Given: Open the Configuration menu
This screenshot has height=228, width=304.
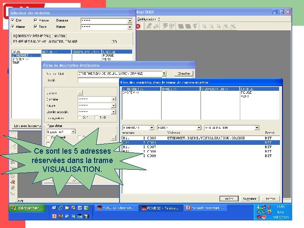Looking at the screenshot, I should click(147, 19).
